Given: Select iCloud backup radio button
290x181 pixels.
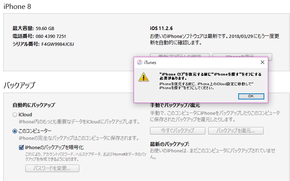Looking at the screenshot, I should point(15,115).
